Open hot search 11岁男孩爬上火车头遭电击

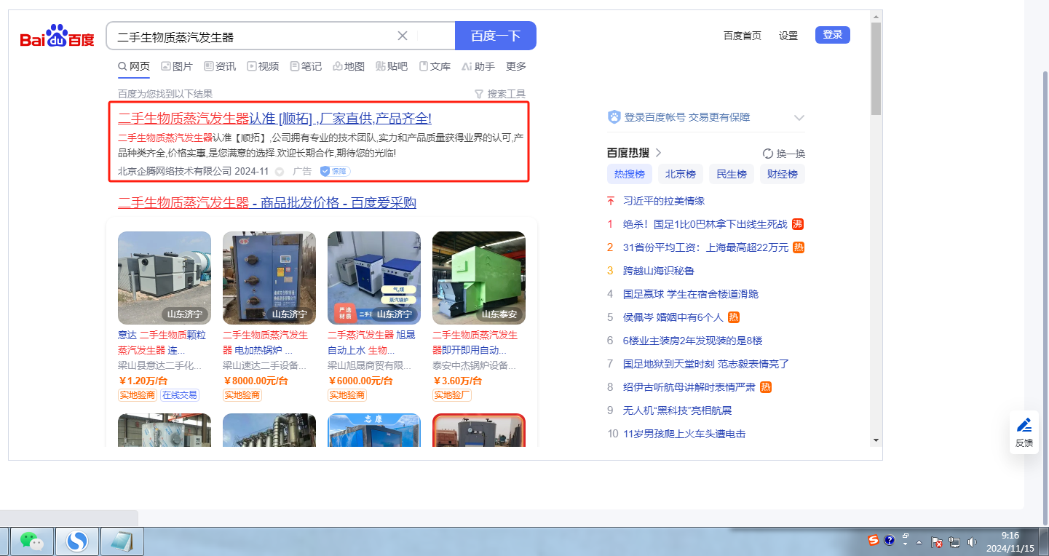[684, 434]
